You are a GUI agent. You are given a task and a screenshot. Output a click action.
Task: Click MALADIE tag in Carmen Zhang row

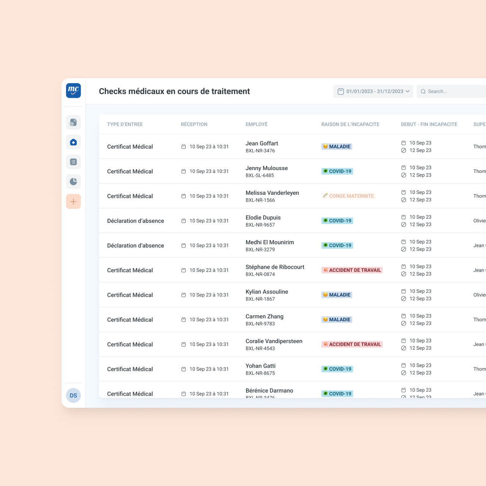(x=337, y=319)
